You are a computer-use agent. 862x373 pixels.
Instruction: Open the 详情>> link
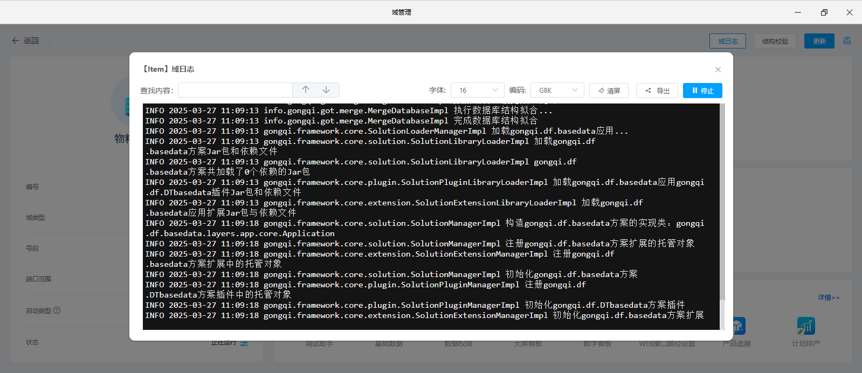pos(828,298)
